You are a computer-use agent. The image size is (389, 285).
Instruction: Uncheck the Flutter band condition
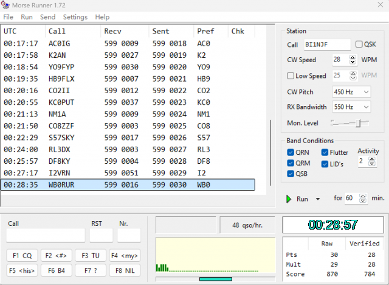tap(325, 152)
